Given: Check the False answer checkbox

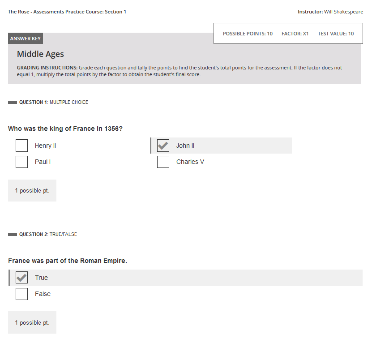Looking at the screenshot, I should [21, 294].
